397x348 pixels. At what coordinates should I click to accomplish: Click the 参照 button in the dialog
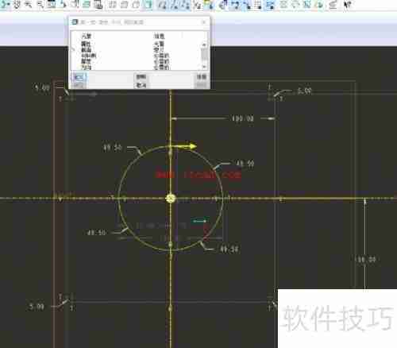coord(141,77)
